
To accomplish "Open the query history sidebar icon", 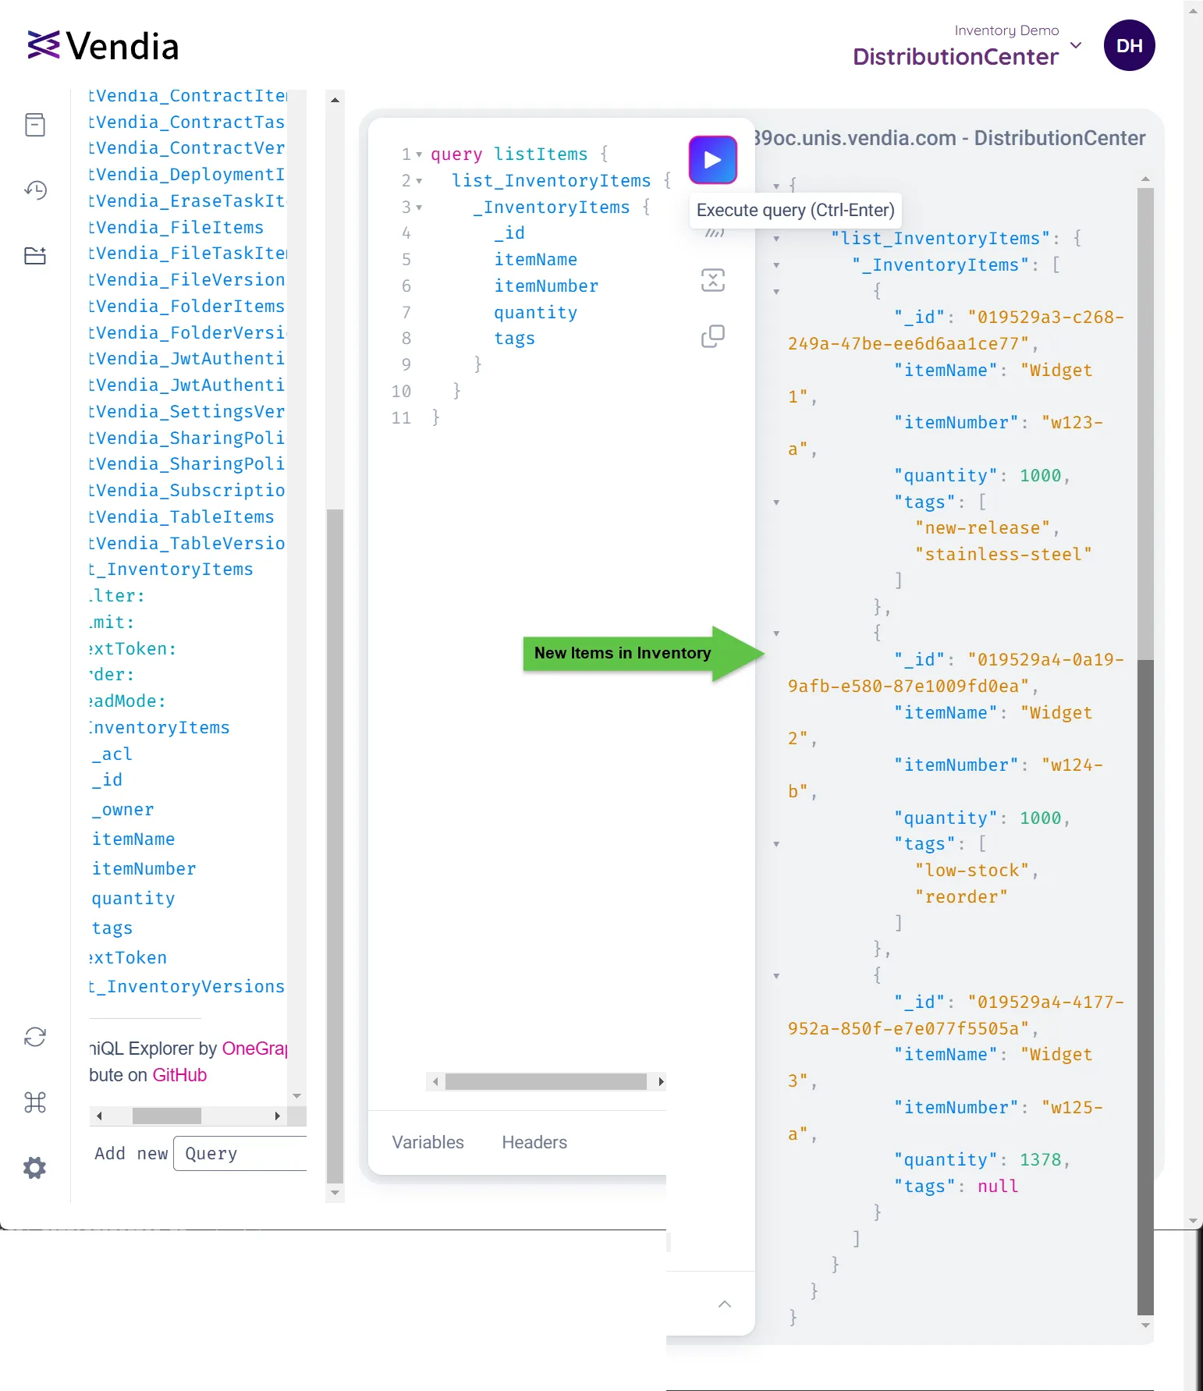I will click(x=35, y=190).
